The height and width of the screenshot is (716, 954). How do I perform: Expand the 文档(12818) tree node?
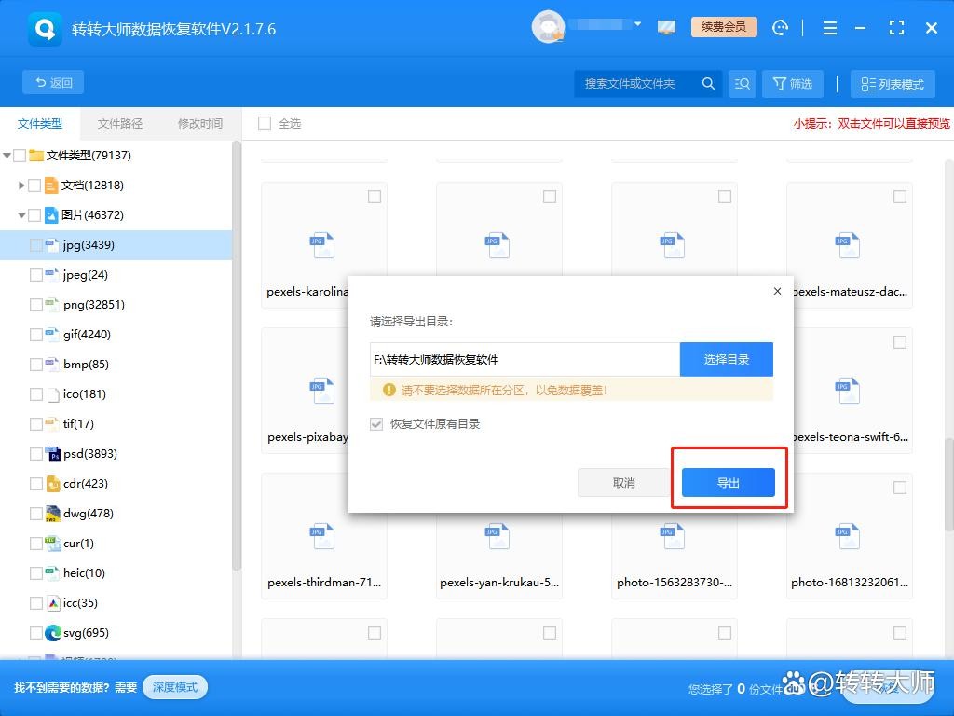click(x=21, y=186)
